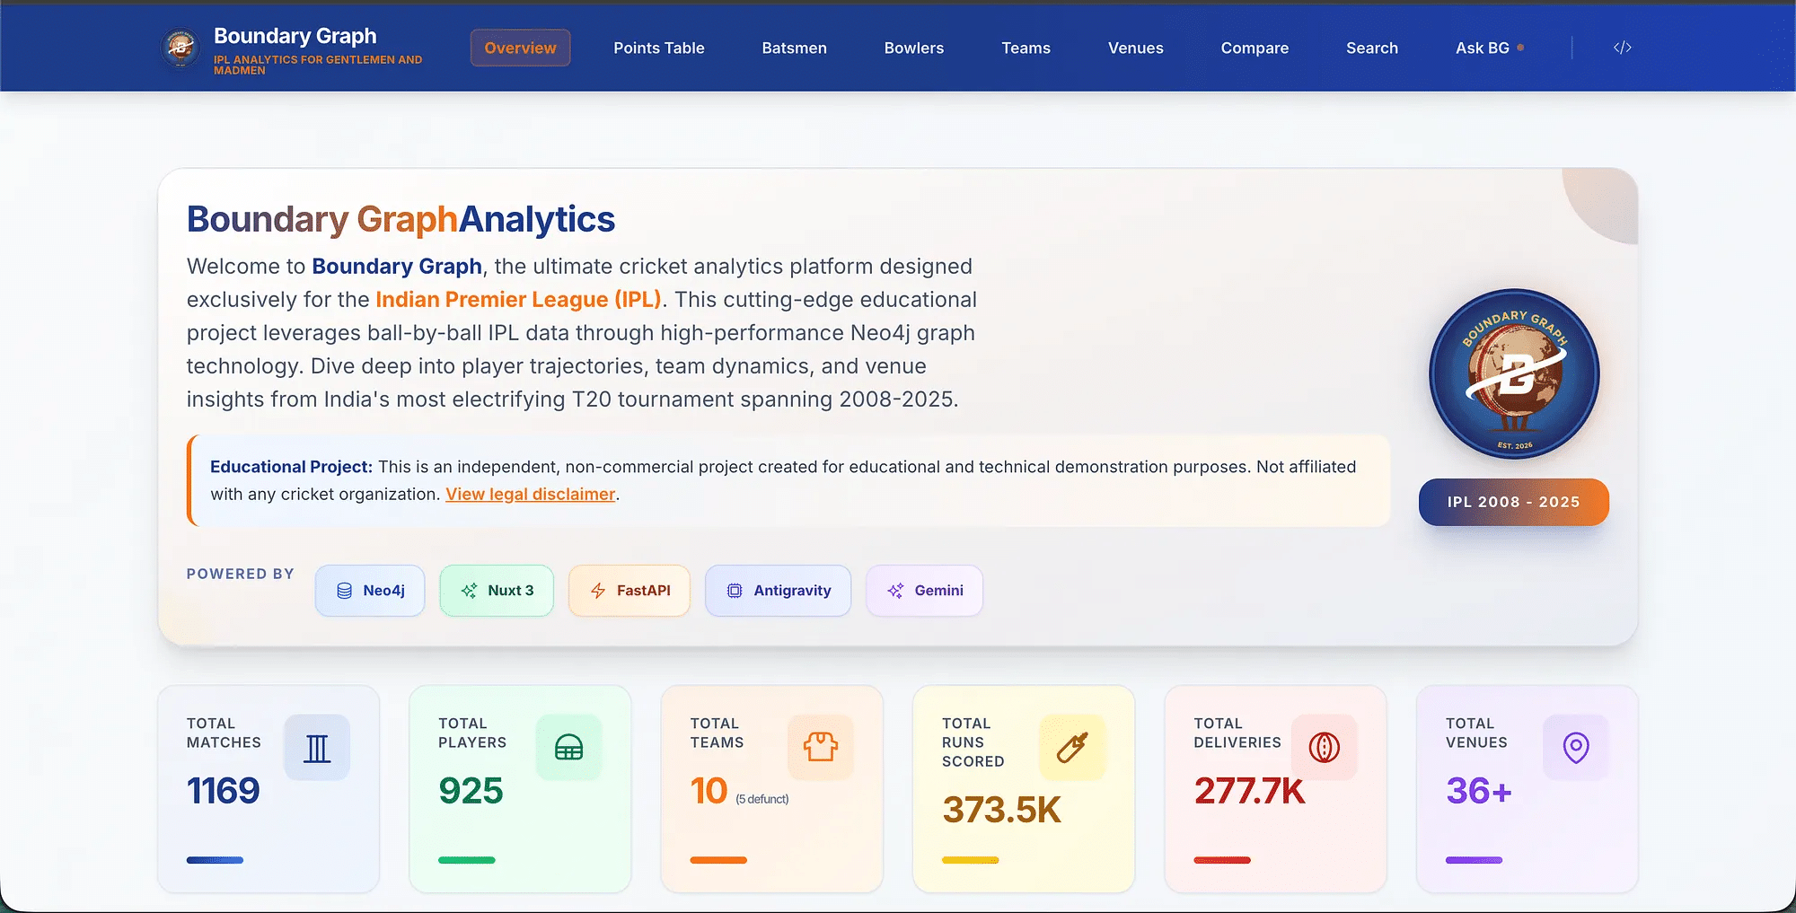
Task: Select the Overview tab
Action: coord(521,48)
